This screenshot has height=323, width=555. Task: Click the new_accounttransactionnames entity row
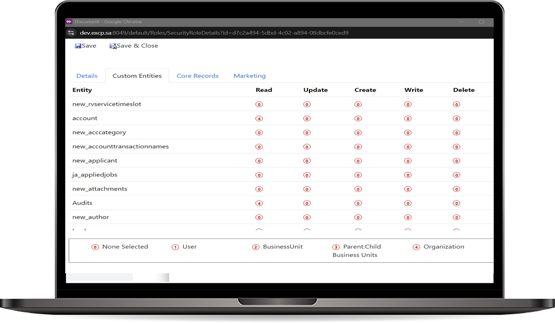(120, 147)
